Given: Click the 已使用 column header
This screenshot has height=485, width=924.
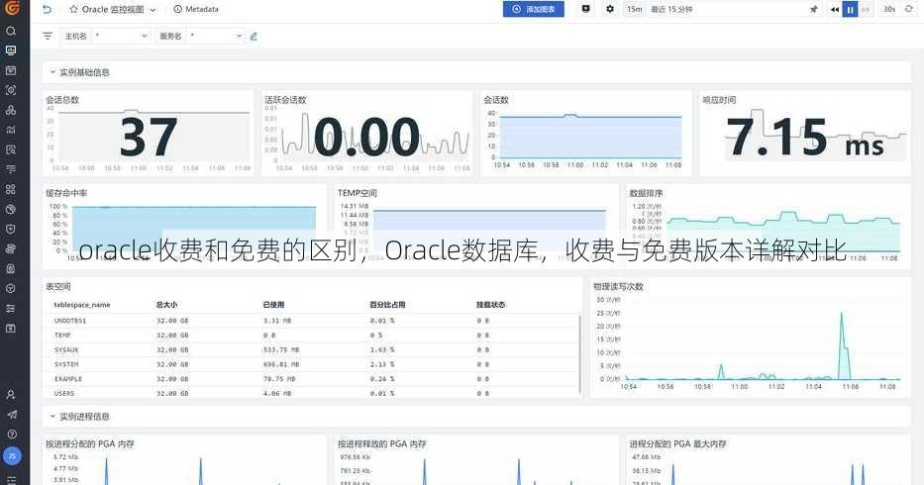Looking at the screenshot, I should [x=274, y=305].
